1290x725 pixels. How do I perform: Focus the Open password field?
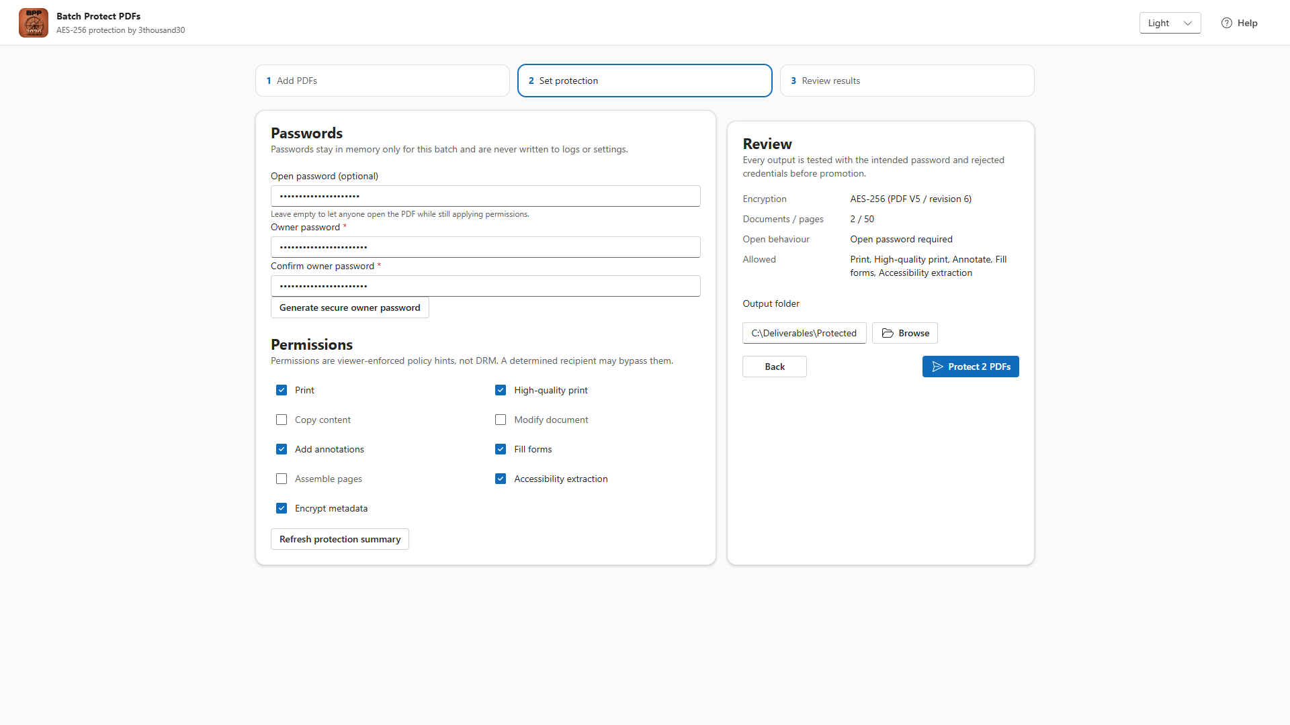(x=485, y=196)
